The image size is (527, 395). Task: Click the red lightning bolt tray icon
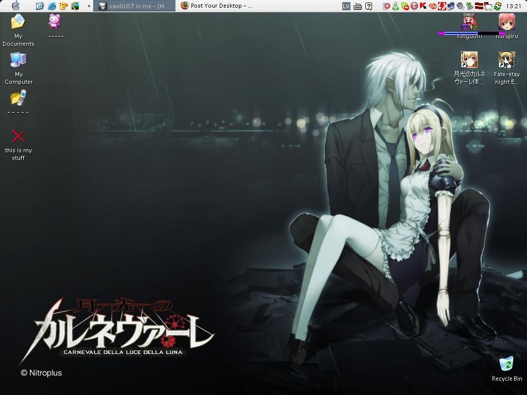click(442, 6)
